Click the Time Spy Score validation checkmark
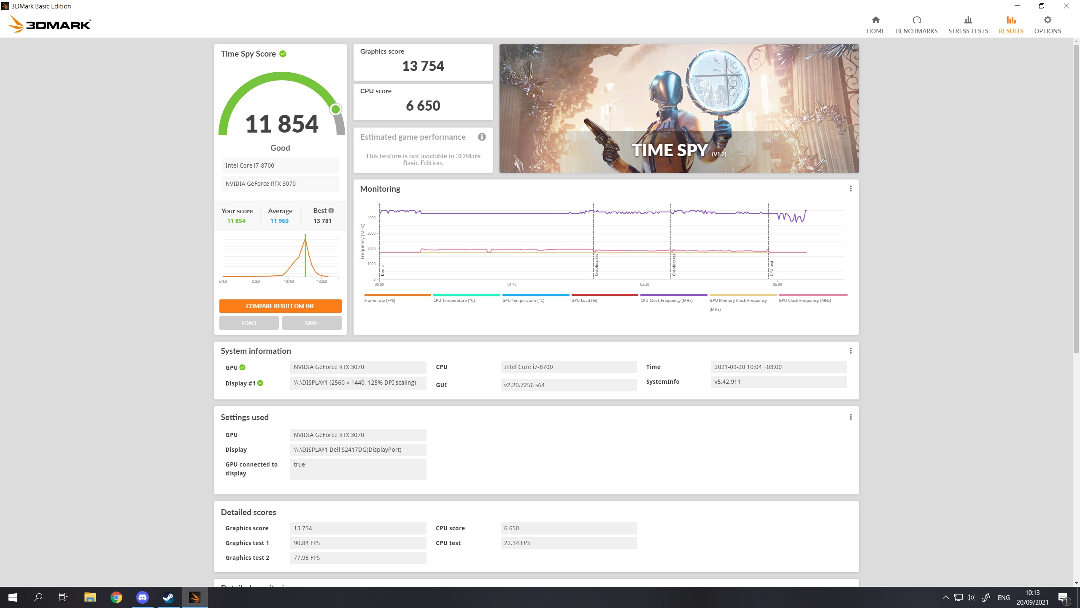The image size is (1080, 608). [x=283, y=54]
